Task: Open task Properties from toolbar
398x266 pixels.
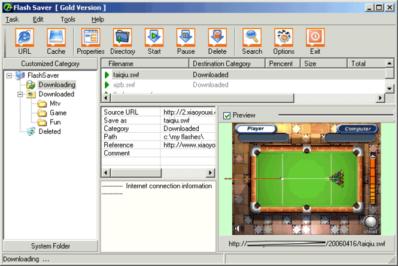Action: (90, 42)
